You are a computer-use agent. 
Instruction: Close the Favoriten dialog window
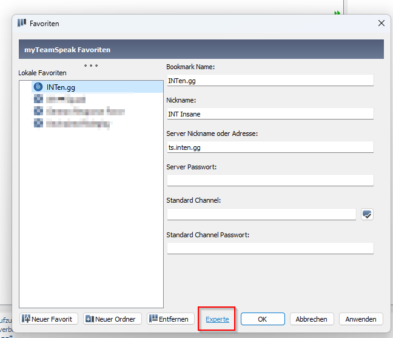tap(381, 24)
